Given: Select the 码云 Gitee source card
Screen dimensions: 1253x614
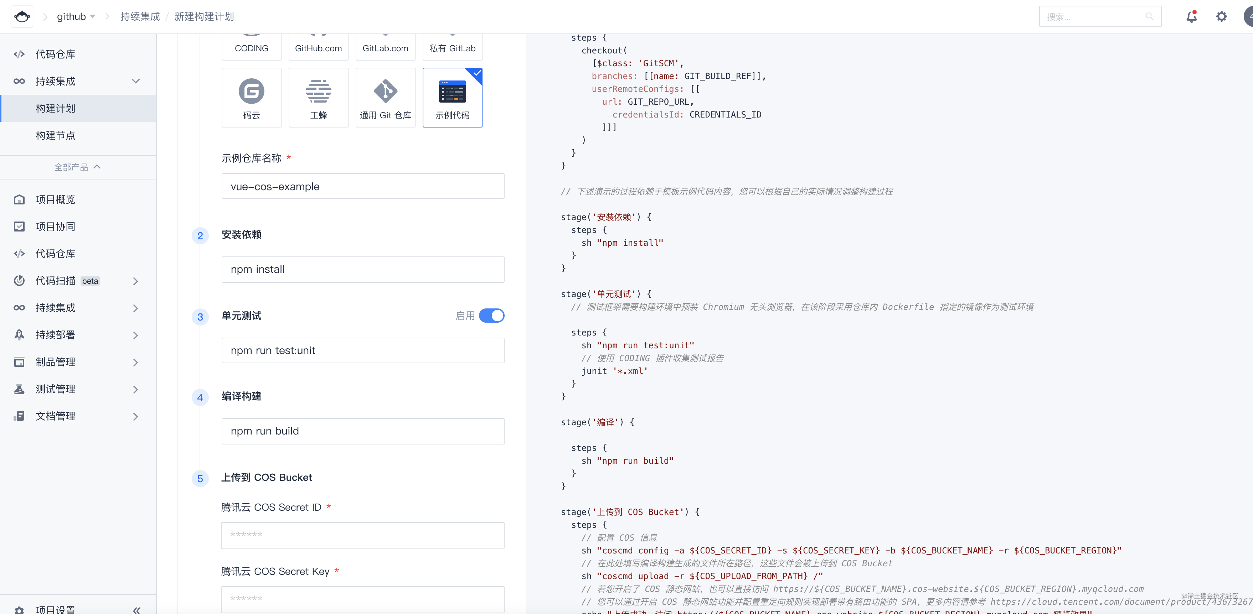Looking at the screenshot, I should click(252, 98).
